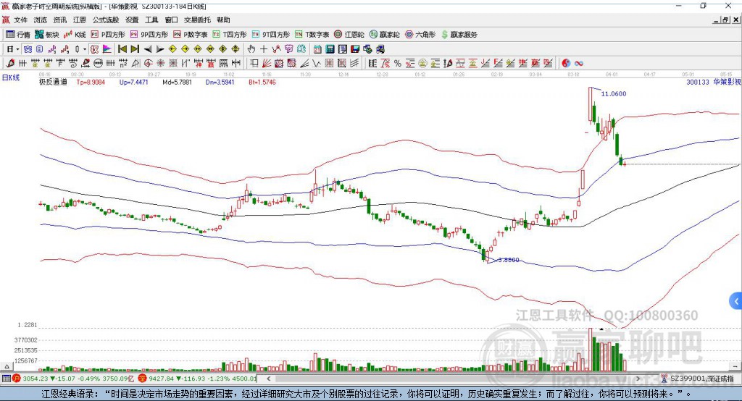Click the stock code 300133 华策影视
This screenshot has height=401, width=742.
point(713,82)
